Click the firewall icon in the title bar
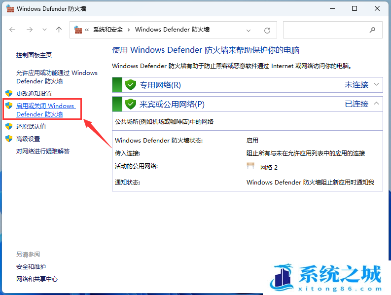The width and height of the screenshot is (391, 295). (x=10, y=8)
